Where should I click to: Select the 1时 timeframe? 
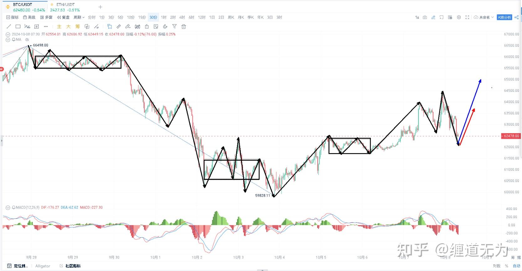164,18
